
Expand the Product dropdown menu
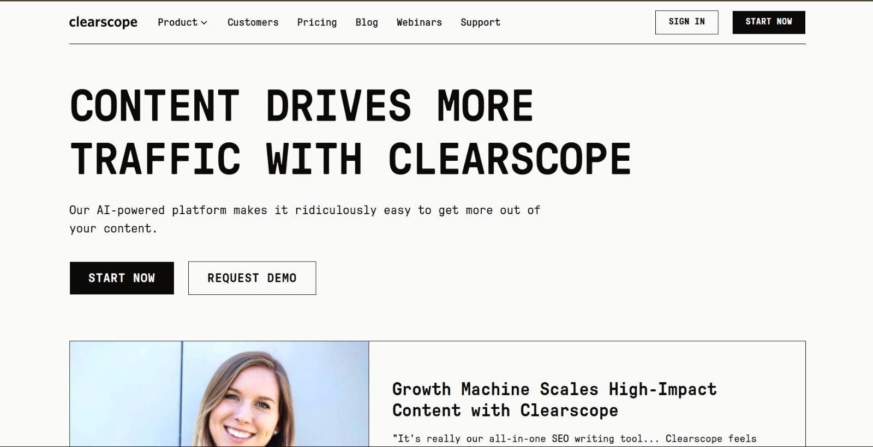[182, 22]
